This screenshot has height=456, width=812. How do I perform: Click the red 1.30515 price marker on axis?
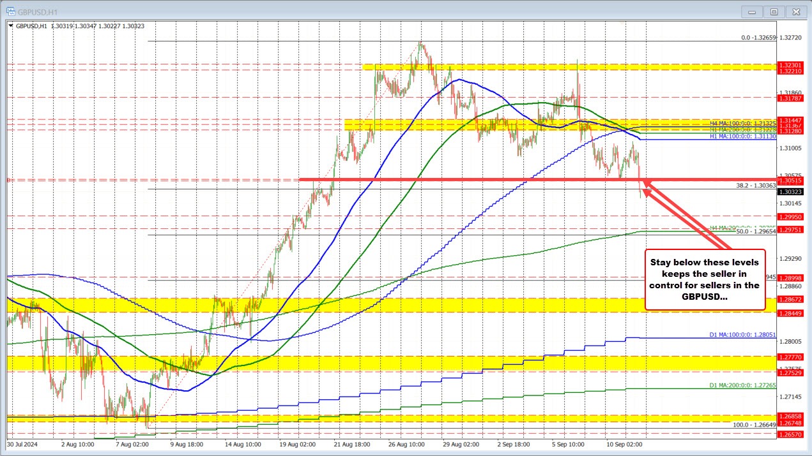[791, 180]
